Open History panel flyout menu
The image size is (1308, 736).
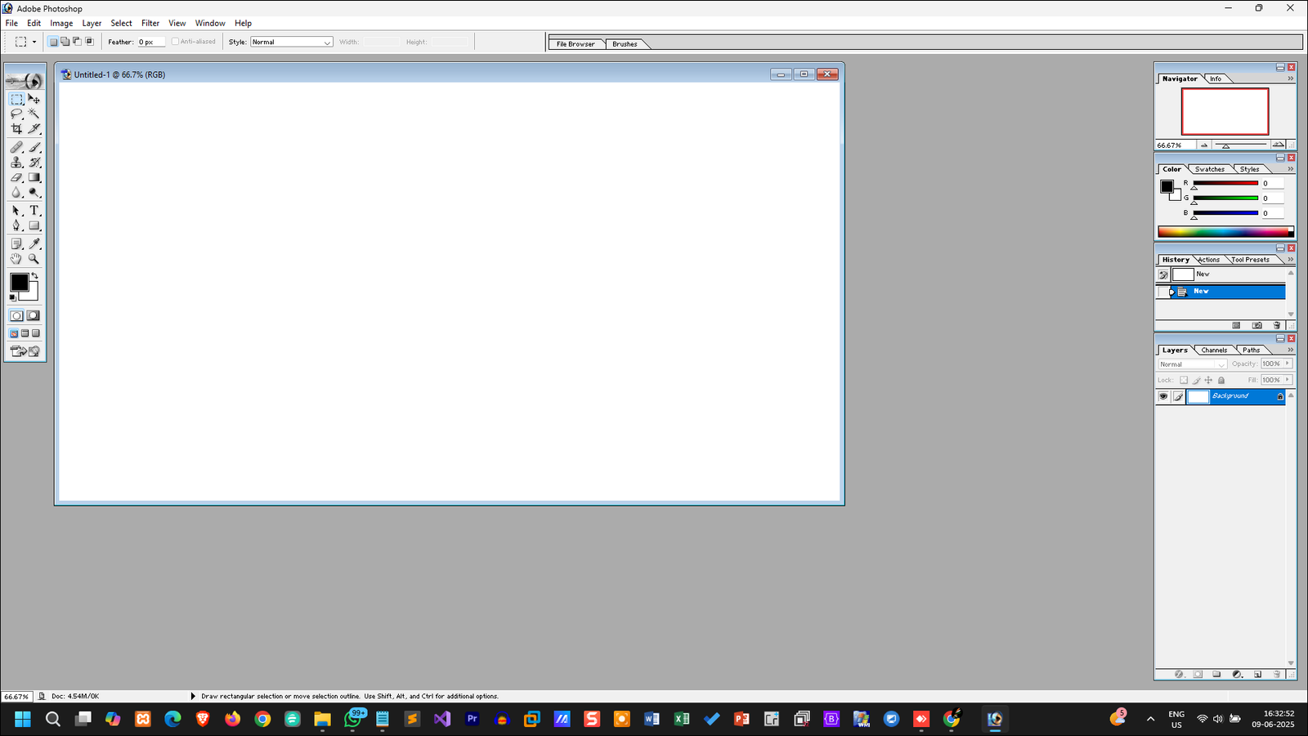1290,260
